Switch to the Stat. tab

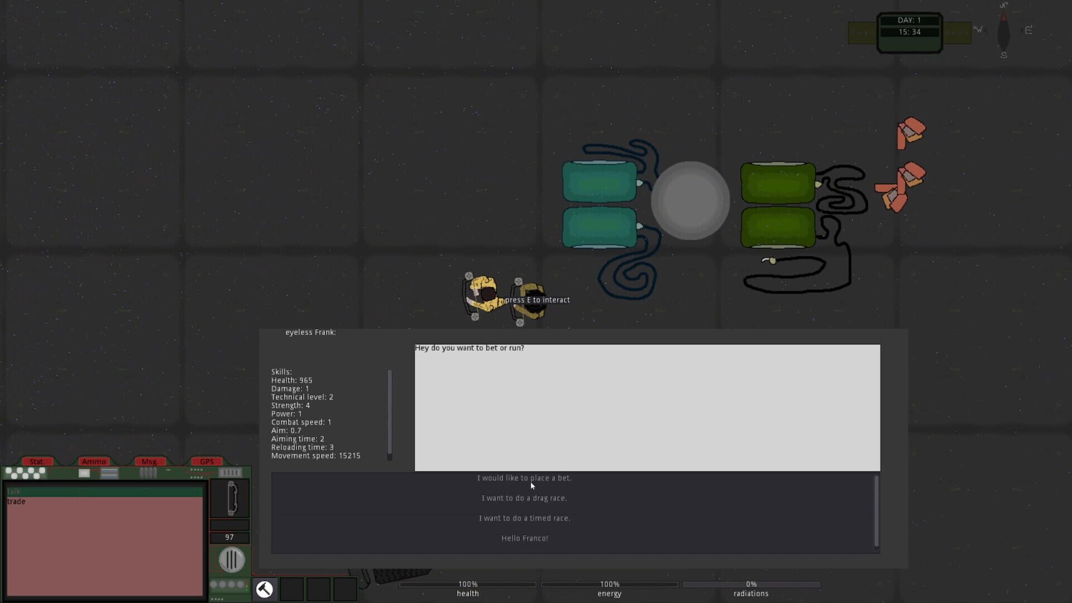point(37,461)
